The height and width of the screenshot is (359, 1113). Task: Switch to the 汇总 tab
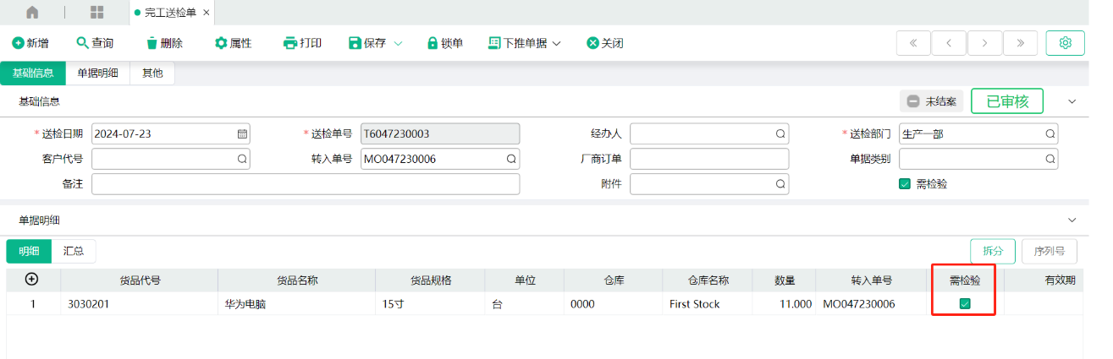(x=74, y=251)
